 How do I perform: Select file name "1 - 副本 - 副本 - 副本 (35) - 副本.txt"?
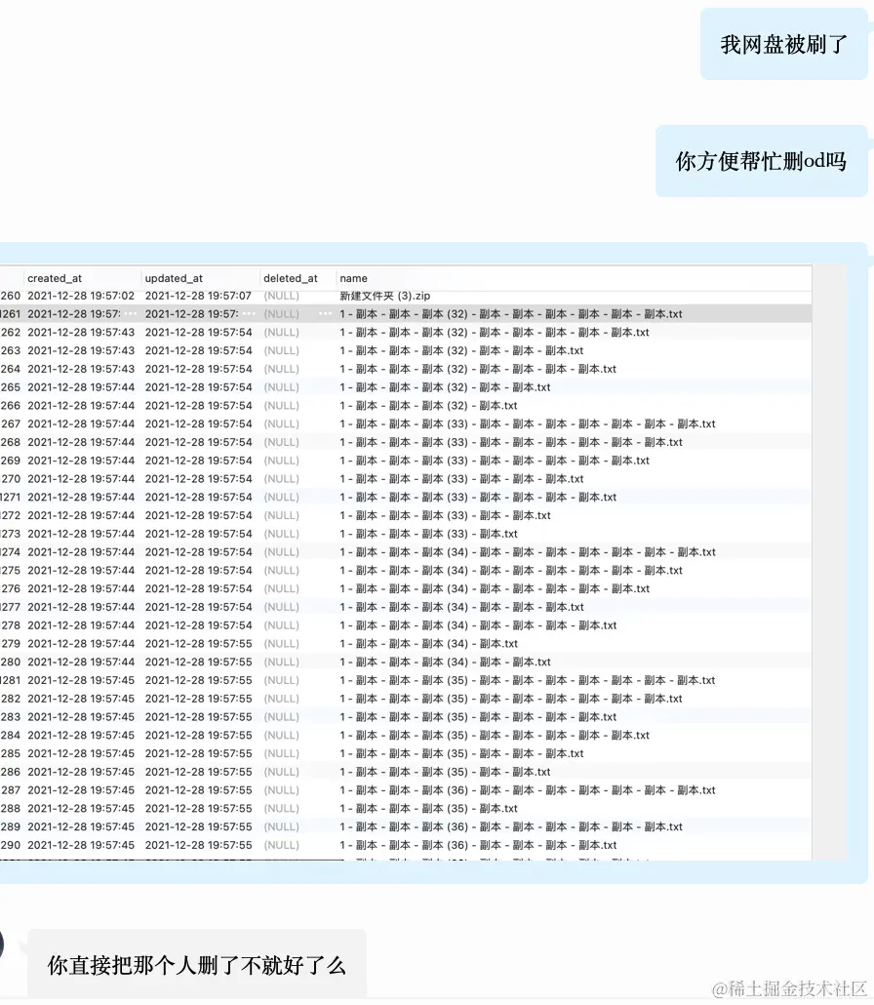click(x=428, y=808)
